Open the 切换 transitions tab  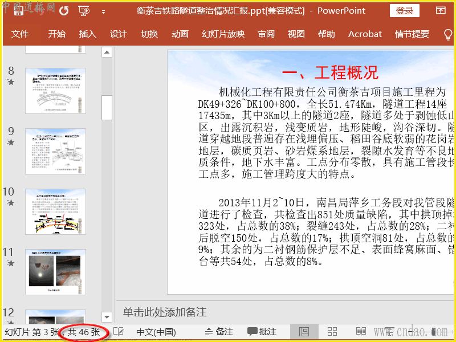[149, 34]
